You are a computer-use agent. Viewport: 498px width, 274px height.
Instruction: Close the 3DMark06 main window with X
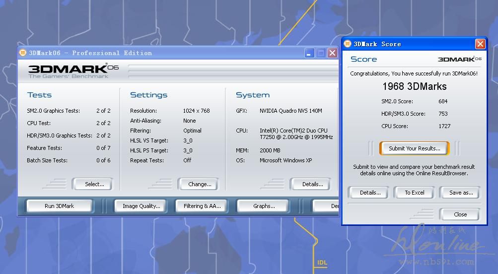[332, 53]
